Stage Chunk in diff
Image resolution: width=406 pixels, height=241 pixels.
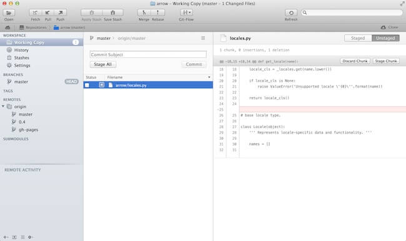[386, 61]
